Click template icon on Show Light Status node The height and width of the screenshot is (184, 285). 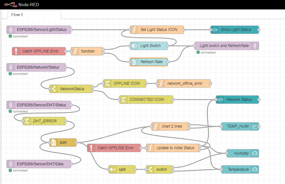[215, 30]
